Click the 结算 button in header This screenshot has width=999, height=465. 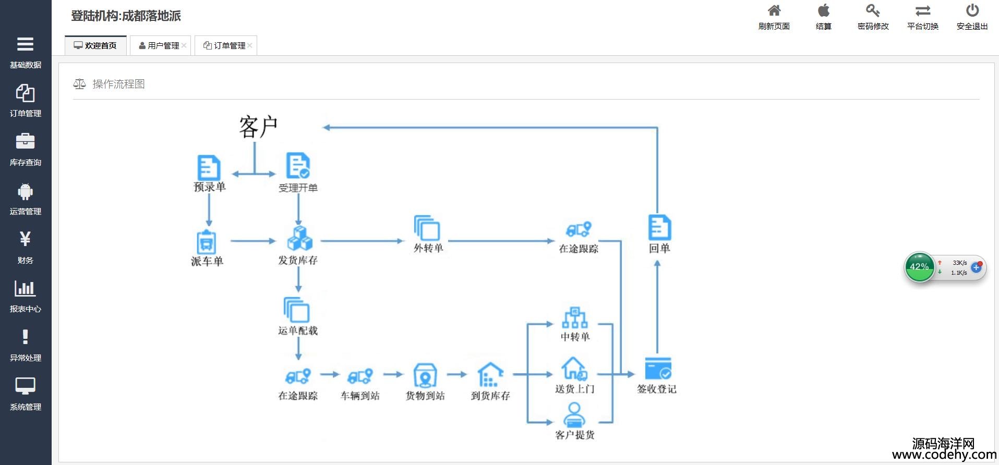pyautogui.click(x=823, y=17)
